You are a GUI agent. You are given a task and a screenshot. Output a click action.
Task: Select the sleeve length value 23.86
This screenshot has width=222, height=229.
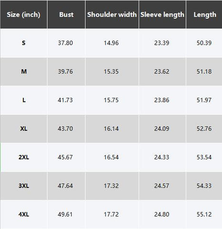coord(161,100)
